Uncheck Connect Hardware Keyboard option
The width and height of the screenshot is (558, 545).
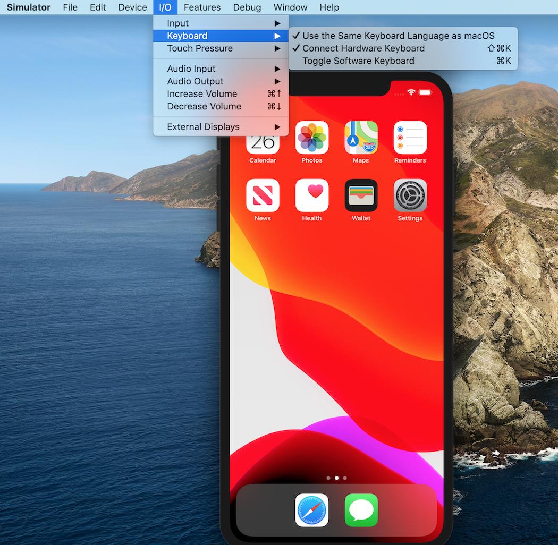363,48
